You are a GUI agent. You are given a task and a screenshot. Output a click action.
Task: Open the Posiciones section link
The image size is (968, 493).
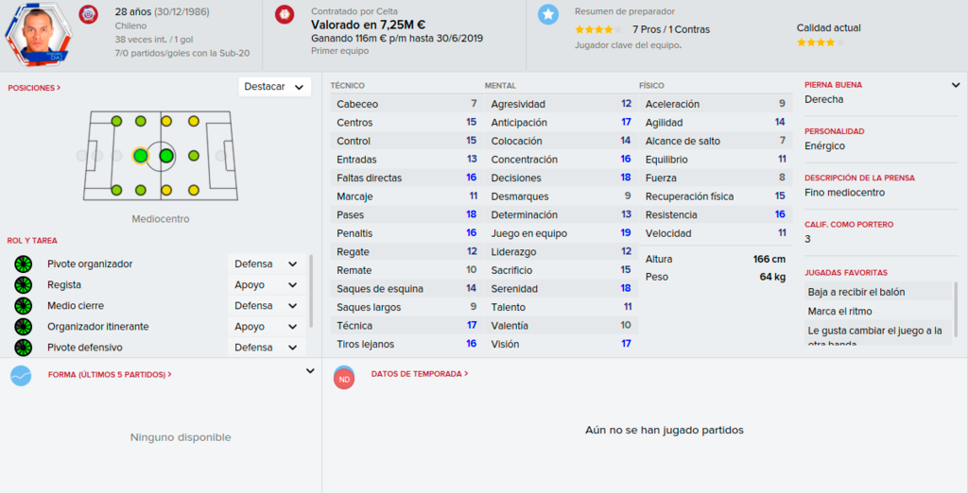tap(34, 88)
